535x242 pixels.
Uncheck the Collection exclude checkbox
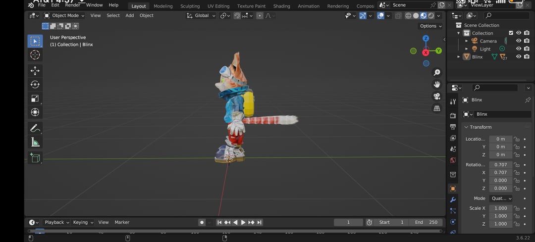click(x=511, y=33)
